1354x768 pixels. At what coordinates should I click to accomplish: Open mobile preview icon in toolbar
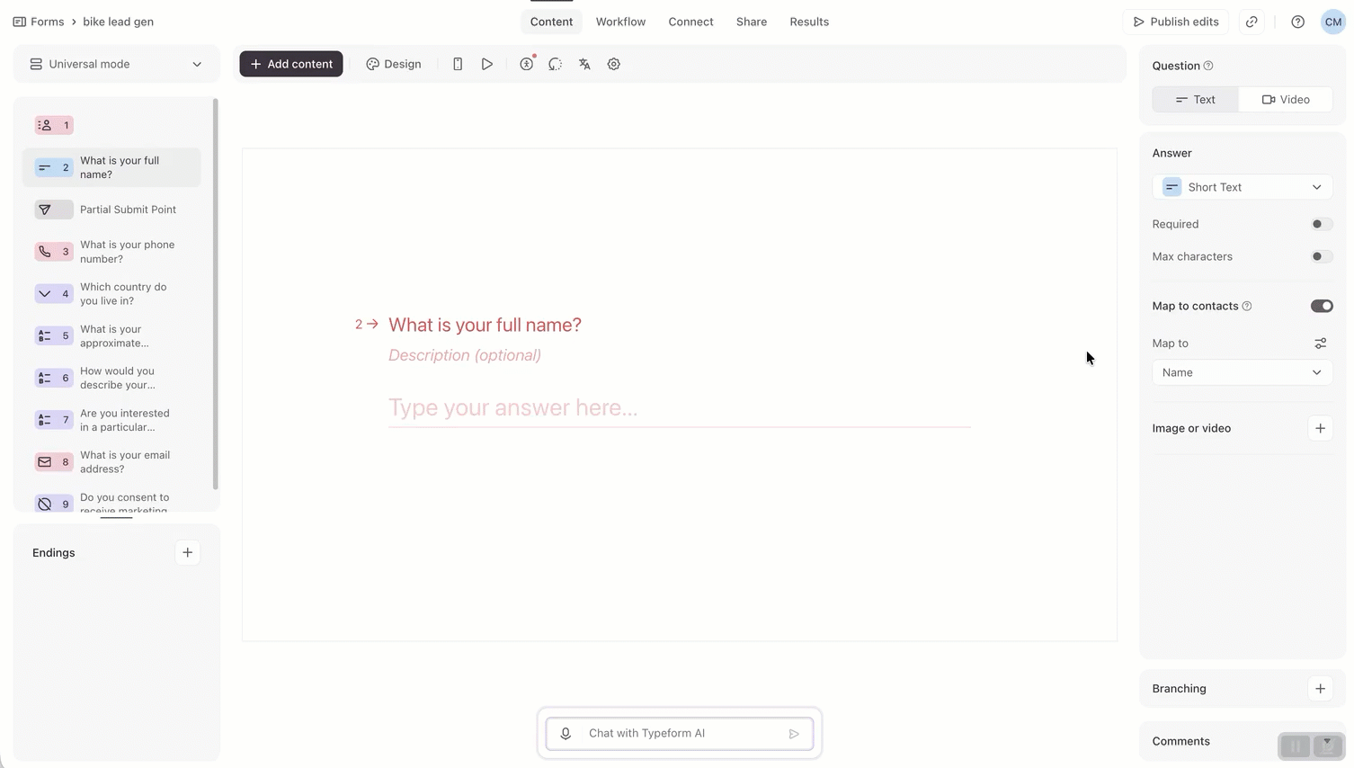458,64
